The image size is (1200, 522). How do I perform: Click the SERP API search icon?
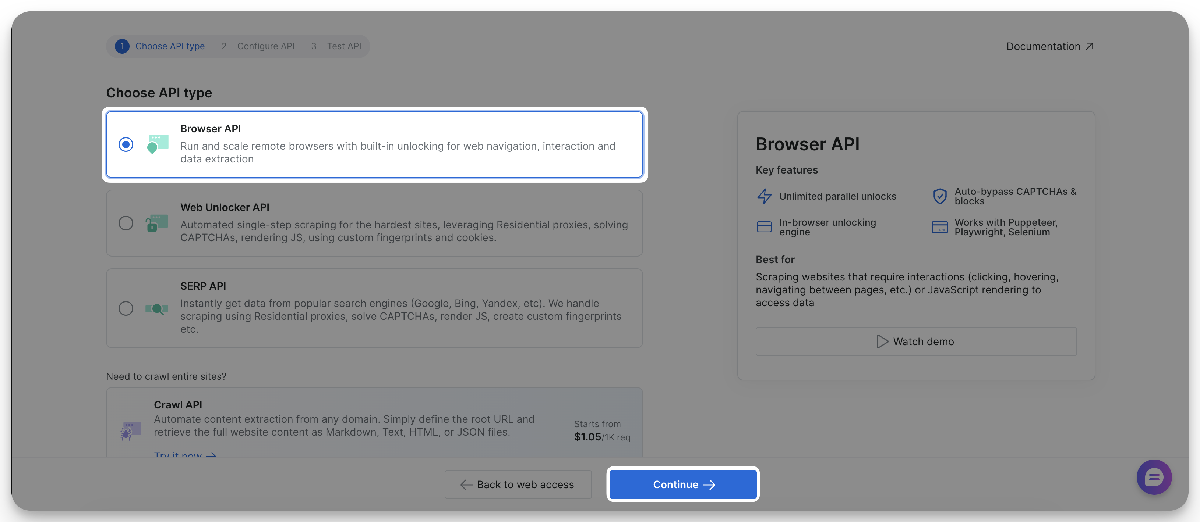(x=158, y=308)
